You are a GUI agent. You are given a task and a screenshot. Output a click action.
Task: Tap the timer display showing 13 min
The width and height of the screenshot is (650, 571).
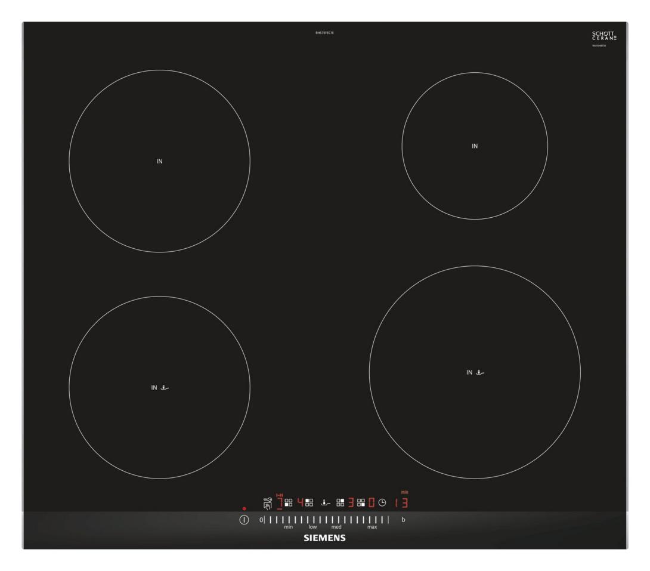click(x=400, y=503)
